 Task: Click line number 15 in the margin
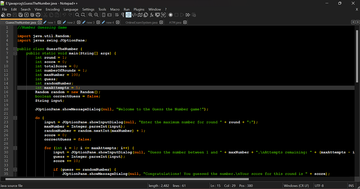(7, 88)
